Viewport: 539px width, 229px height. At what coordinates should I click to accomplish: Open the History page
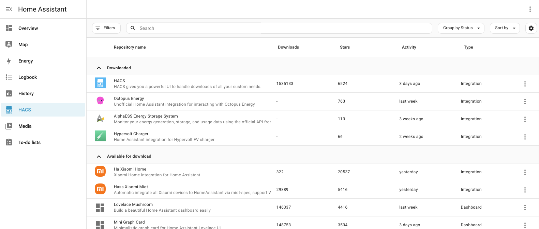pyautogui.click(x=43, y=93)
